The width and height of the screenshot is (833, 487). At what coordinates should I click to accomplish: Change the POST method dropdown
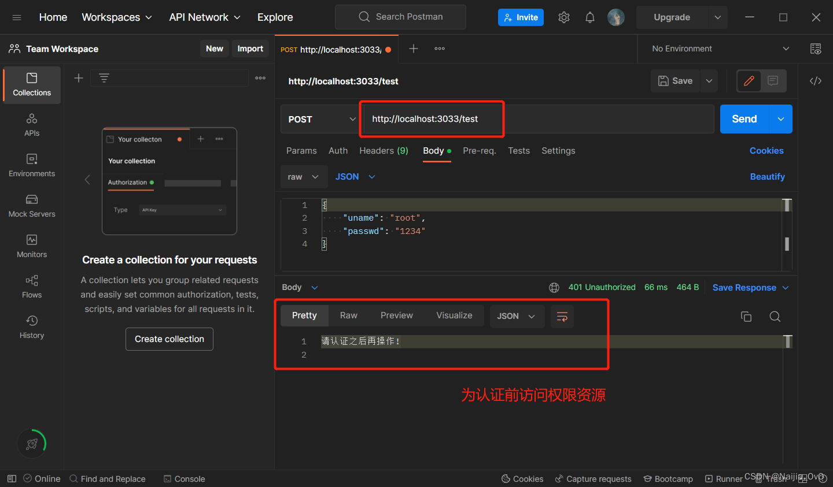coord(321,119)
